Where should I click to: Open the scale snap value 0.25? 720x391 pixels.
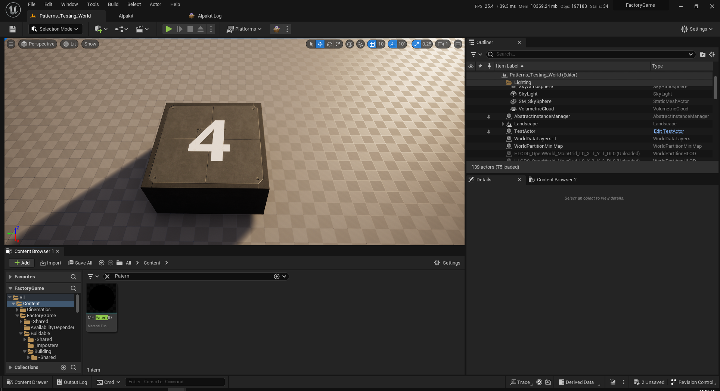pyautogui.click(x=427, y=44)
